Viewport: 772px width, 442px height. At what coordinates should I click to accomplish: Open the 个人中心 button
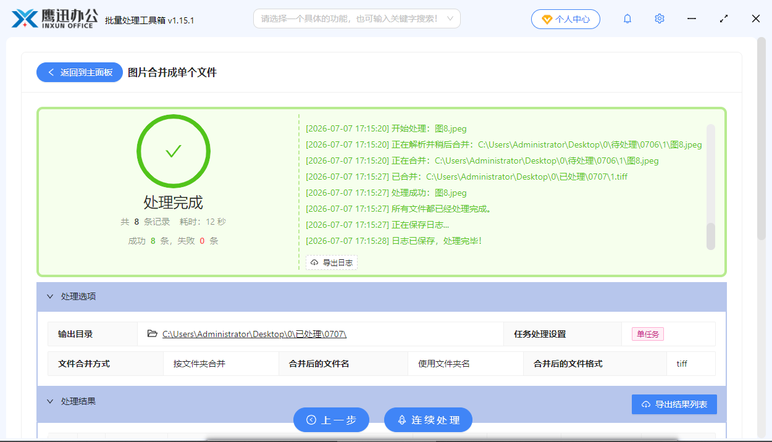click(x=565, y=19)
